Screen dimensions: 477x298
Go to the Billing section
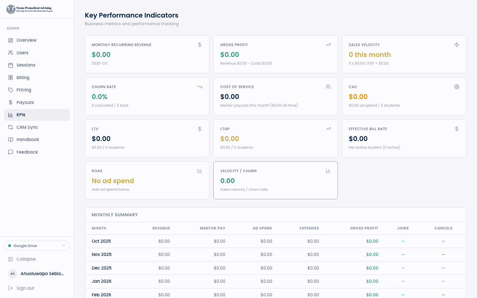23,77
